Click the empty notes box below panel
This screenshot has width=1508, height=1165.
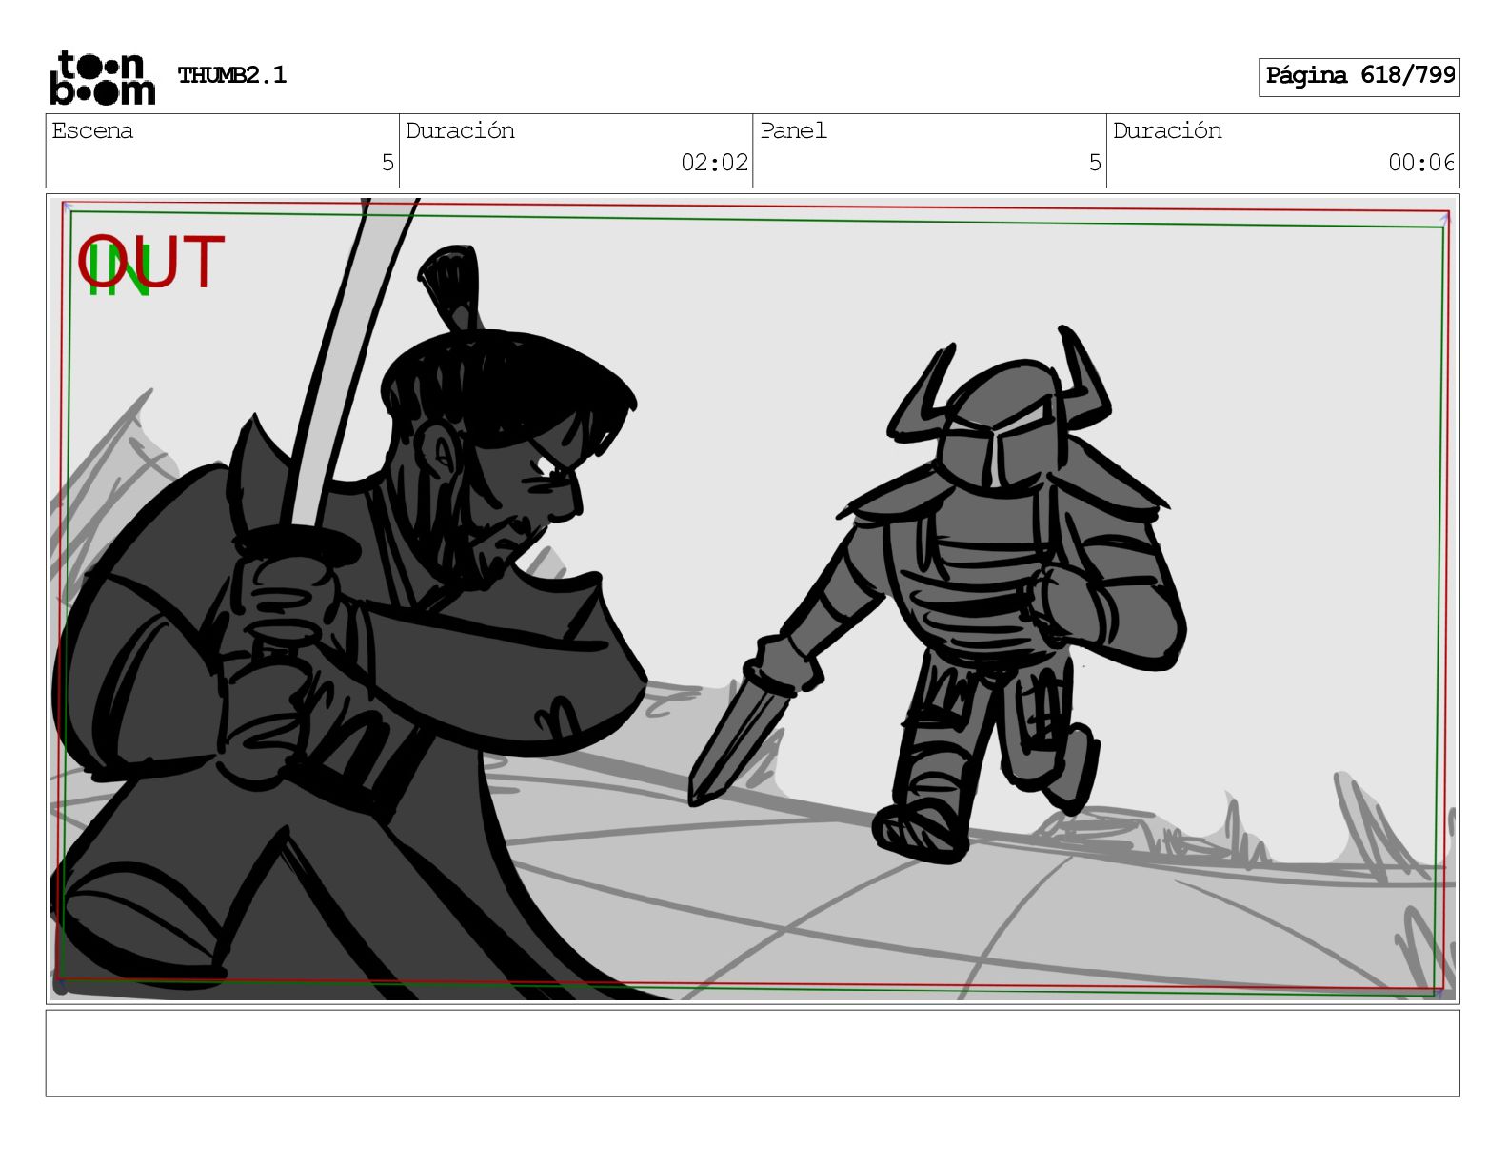752,1053
